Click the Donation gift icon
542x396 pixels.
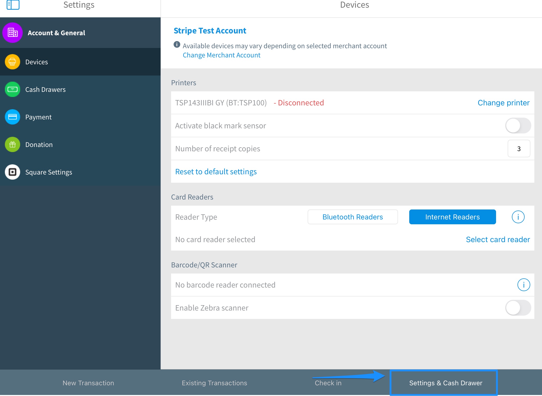(x=13, y=144)
